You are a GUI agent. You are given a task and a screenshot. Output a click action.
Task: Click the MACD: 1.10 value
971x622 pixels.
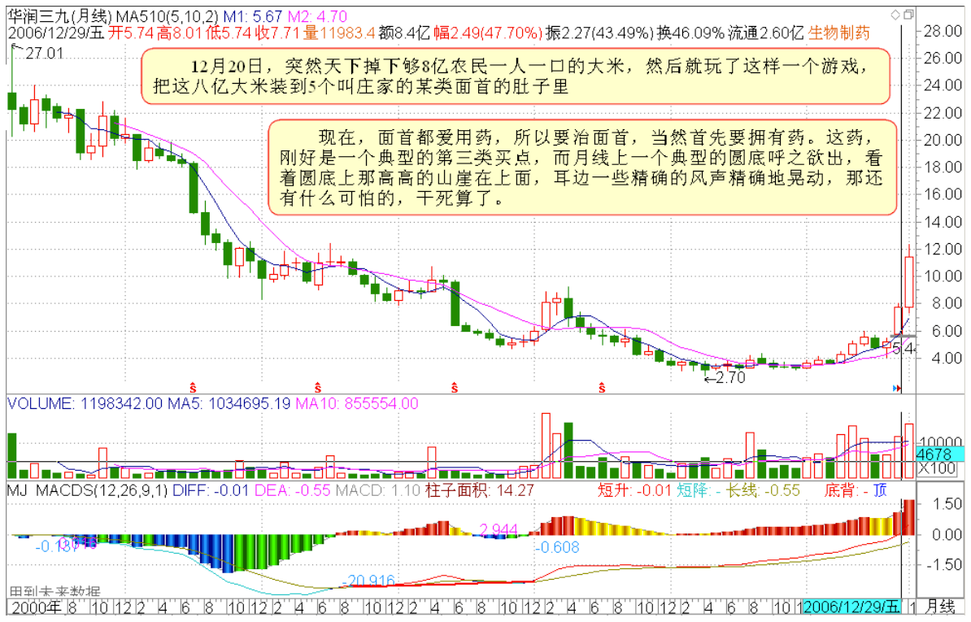coord(378,491)
